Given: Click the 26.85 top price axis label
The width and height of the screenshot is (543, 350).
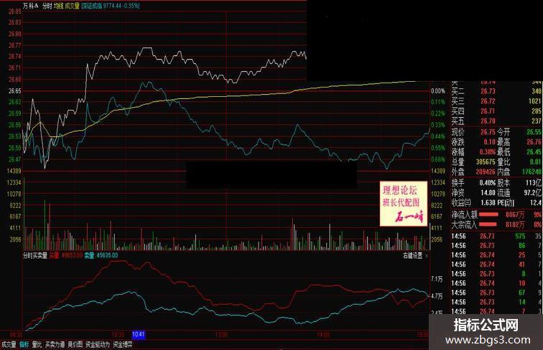Looking at the screenshot, I should 15,11.
